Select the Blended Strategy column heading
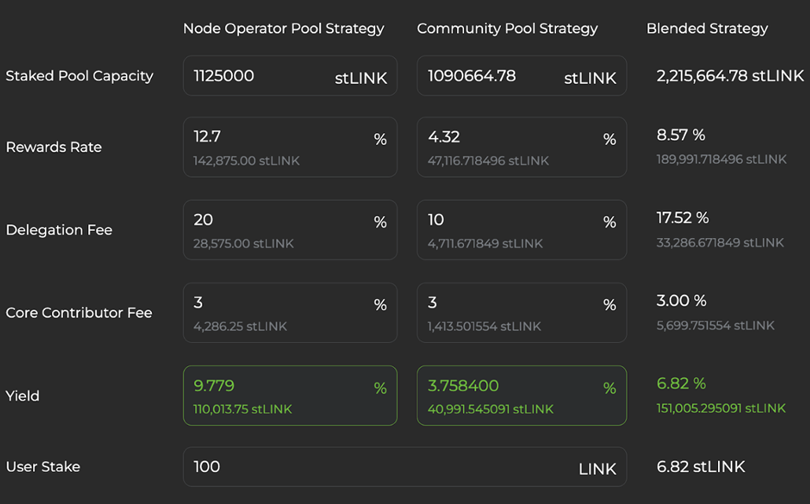 click(x=707, y=29)
